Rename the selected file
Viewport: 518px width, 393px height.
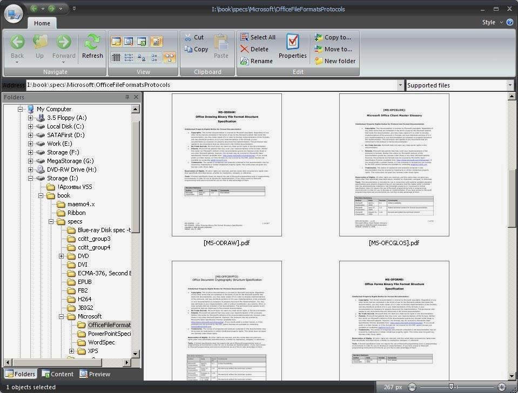click(x=257, y=61)
